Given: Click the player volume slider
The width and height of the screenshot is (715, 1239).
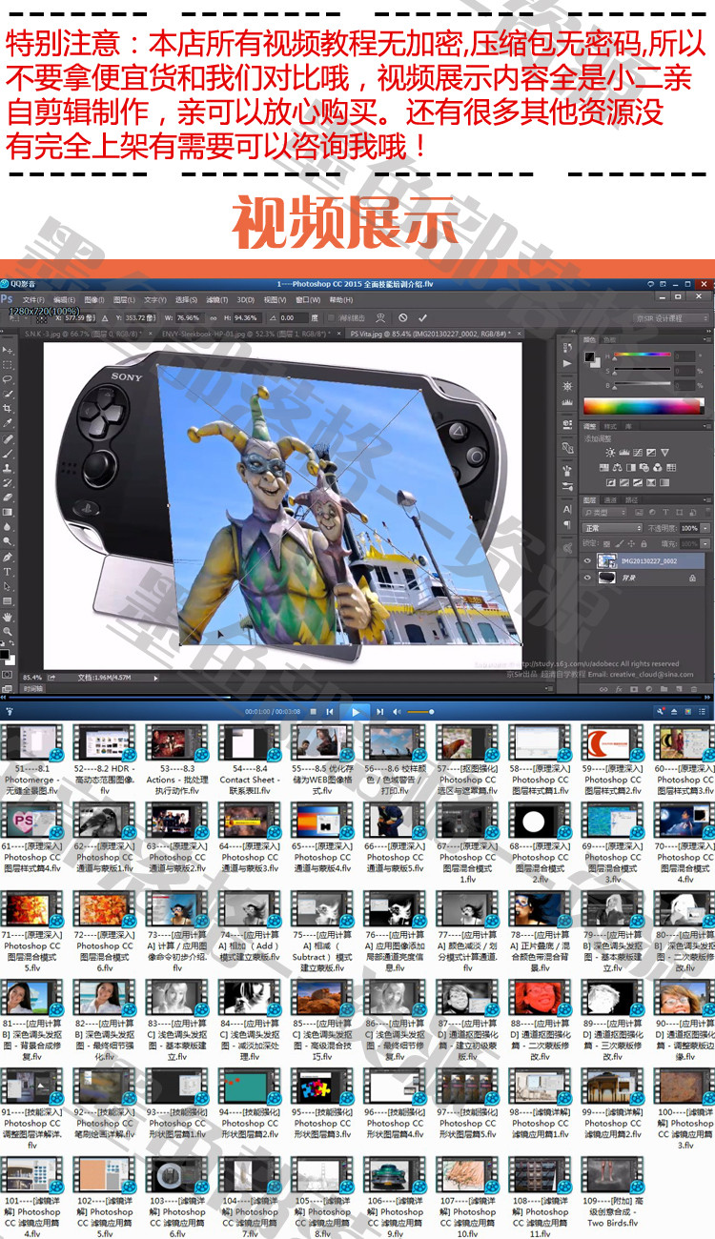Looking at the screenshot, I should tap(419, 711).
